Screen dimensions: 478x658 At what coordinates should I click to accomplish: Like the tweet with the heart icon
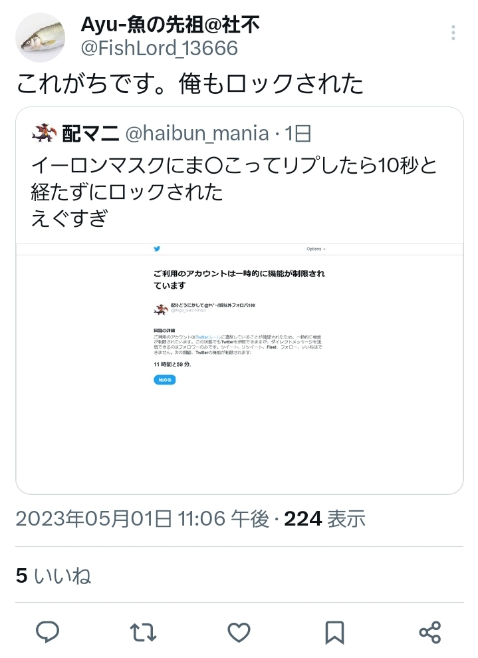coord(239,633)
